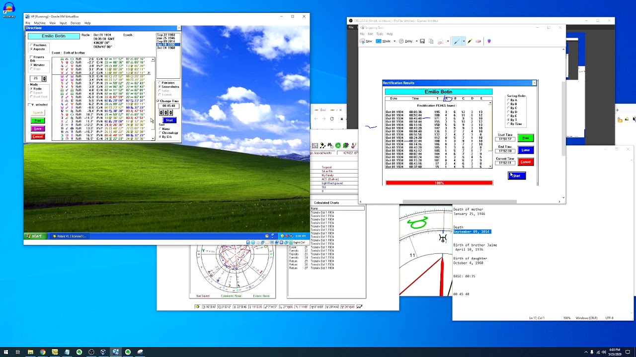Click the Emilio Botin name banner in Directions
Image resolution: width=636 pixels, height=357 pixels.
(x=54, y=36)
